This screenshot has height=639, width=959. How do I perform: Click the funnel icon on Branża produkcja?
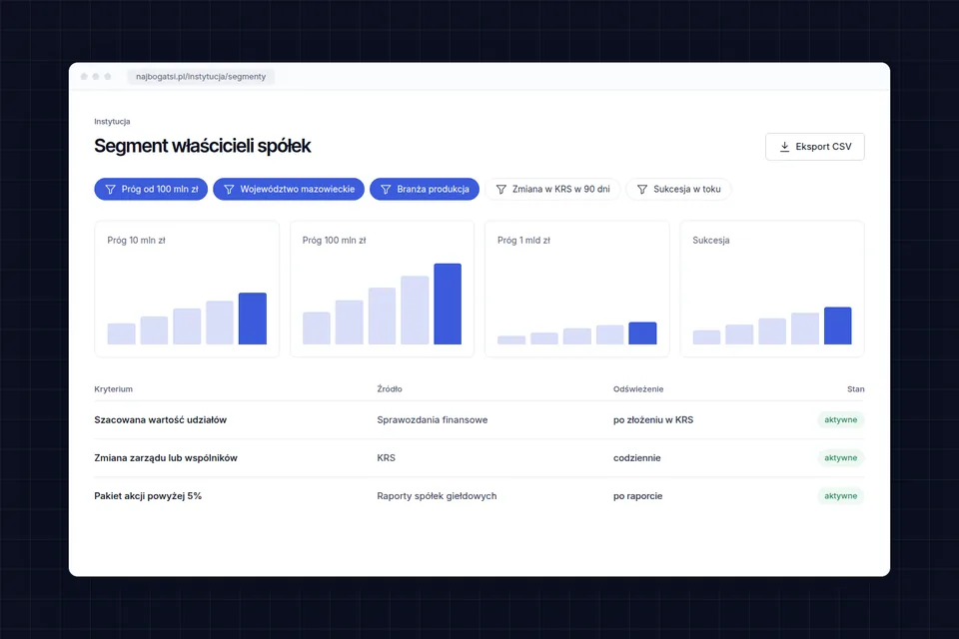pyautogui.click(x=386, y=190)
